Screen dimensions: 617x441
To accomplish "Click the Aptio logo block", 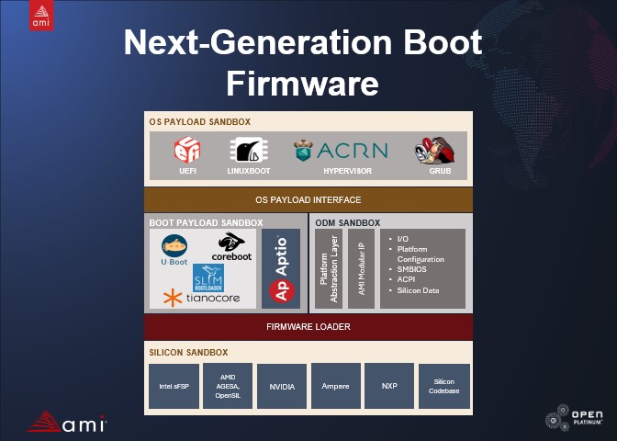I will (x=281, y=268).
